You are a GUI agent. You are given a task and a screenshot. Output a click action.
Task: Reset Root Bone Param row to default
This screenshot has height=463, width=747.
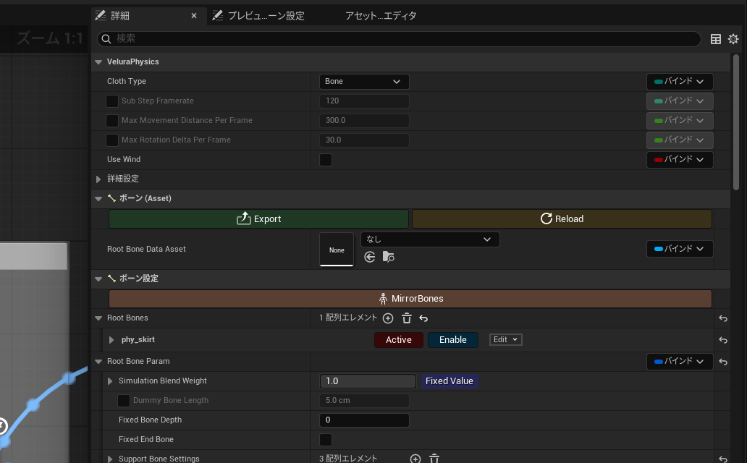pos(723,362)
